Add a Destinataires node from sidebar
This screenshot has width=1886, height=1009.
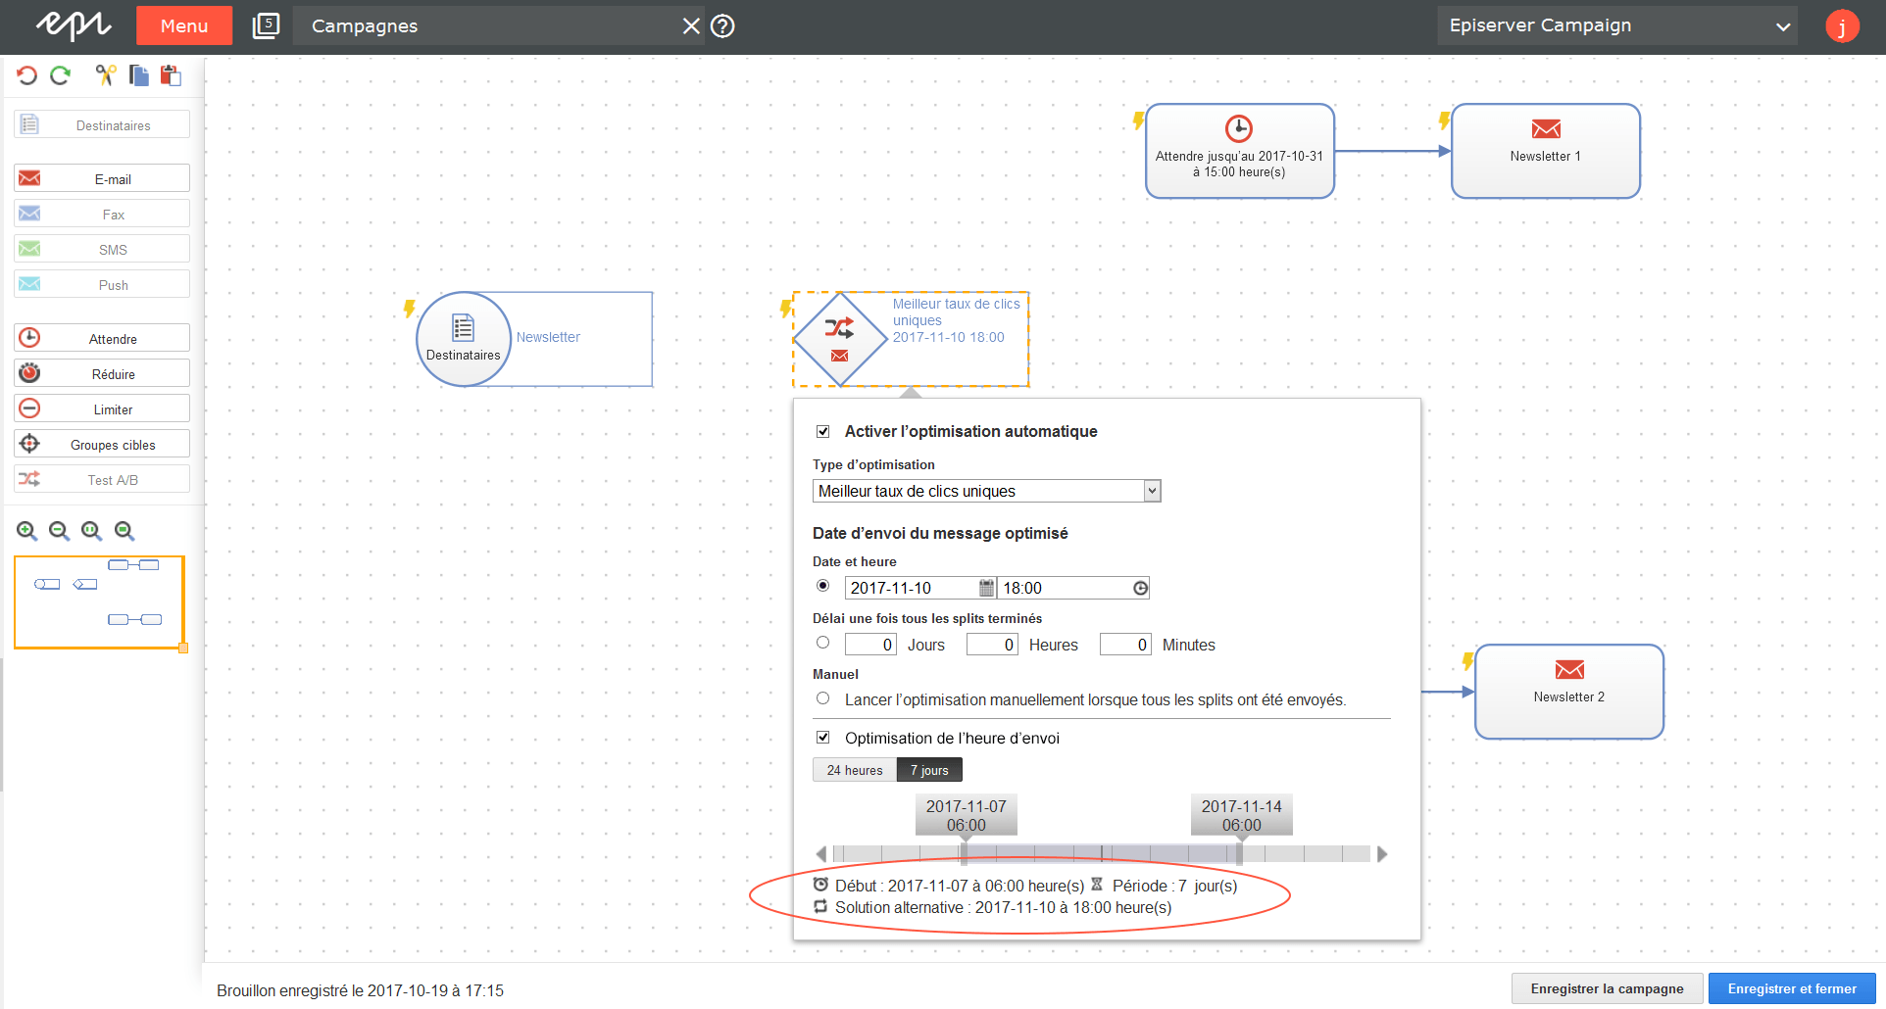(x=102, y=125)
